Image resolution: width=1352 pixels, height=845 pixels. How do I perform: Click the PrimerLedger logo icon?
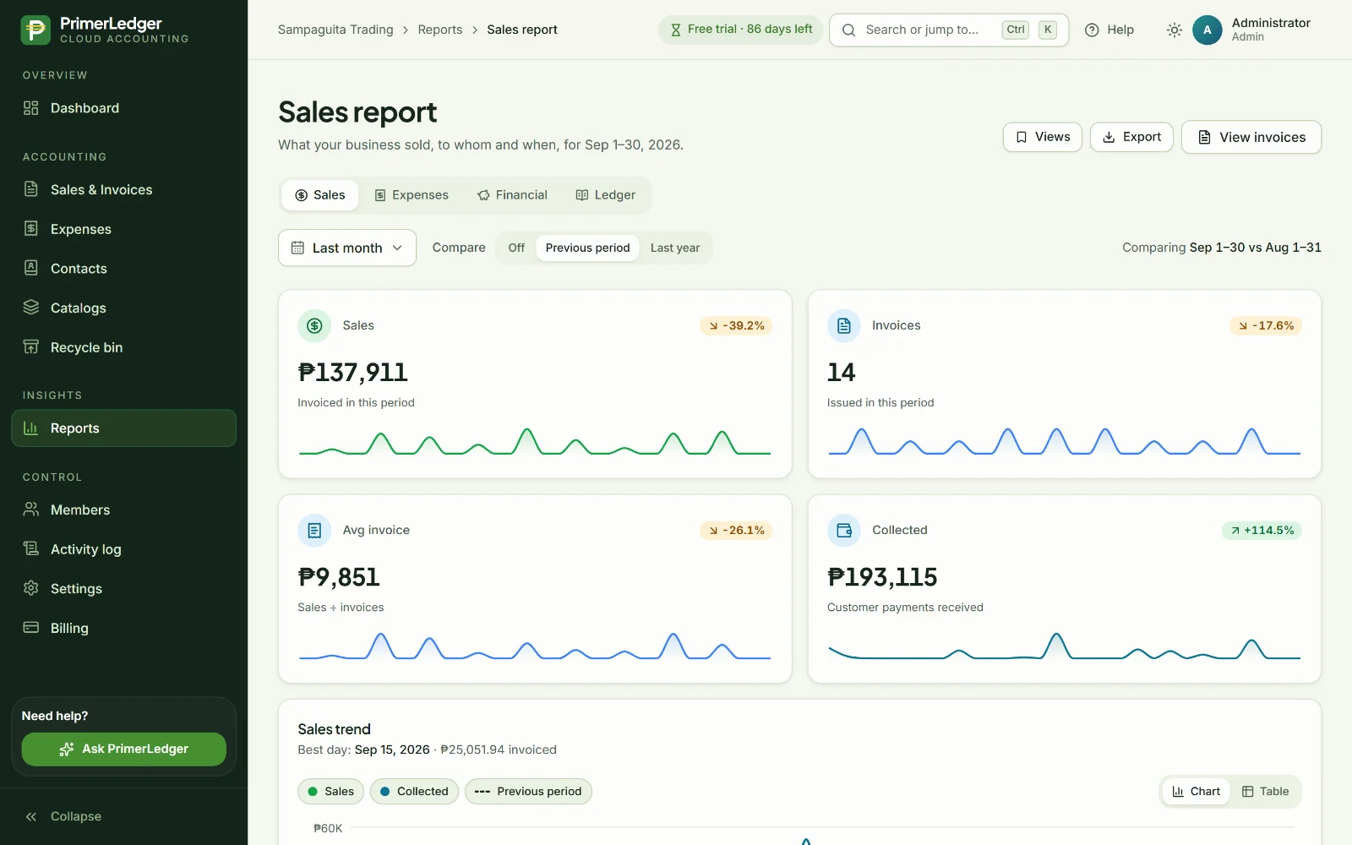35,30
